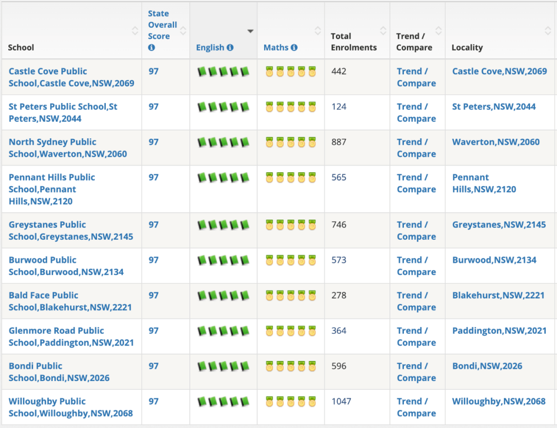The height and width of the screenshot is (428, 557).
Task: Open Burwood Public School link
Action: tap(66, 266)
